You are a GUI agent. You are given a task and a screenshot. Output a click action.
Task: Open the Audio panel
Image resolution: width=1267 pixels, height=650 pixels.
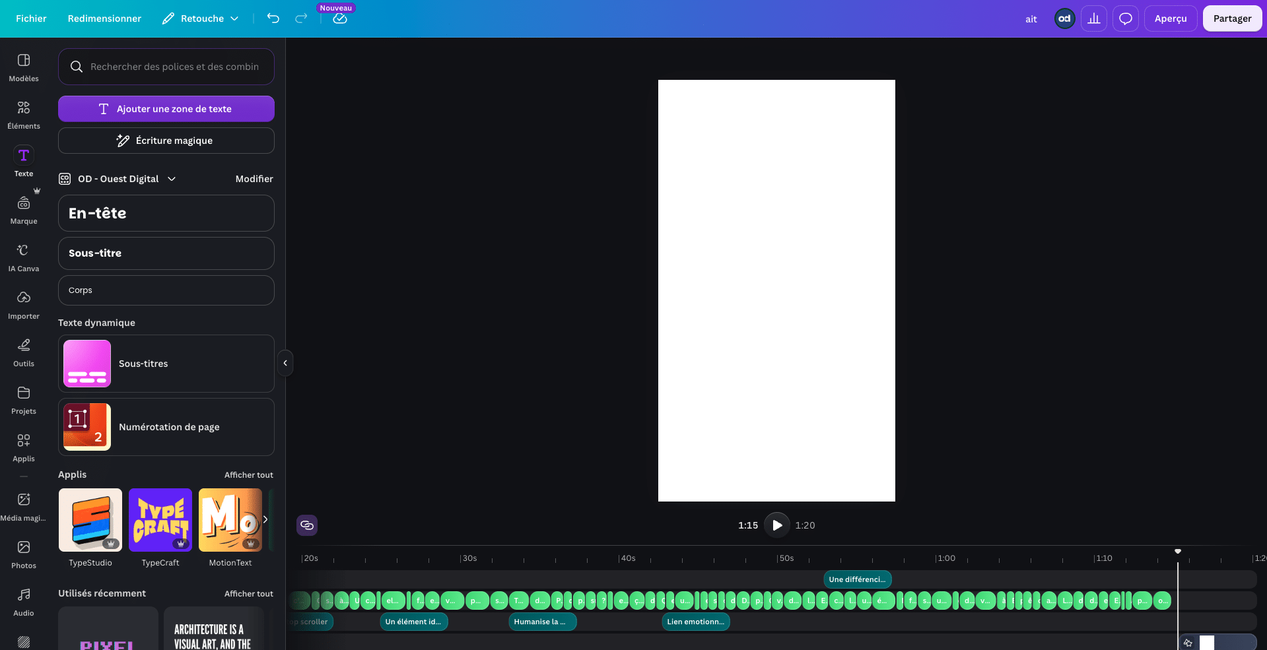click(x=24, y=602)
